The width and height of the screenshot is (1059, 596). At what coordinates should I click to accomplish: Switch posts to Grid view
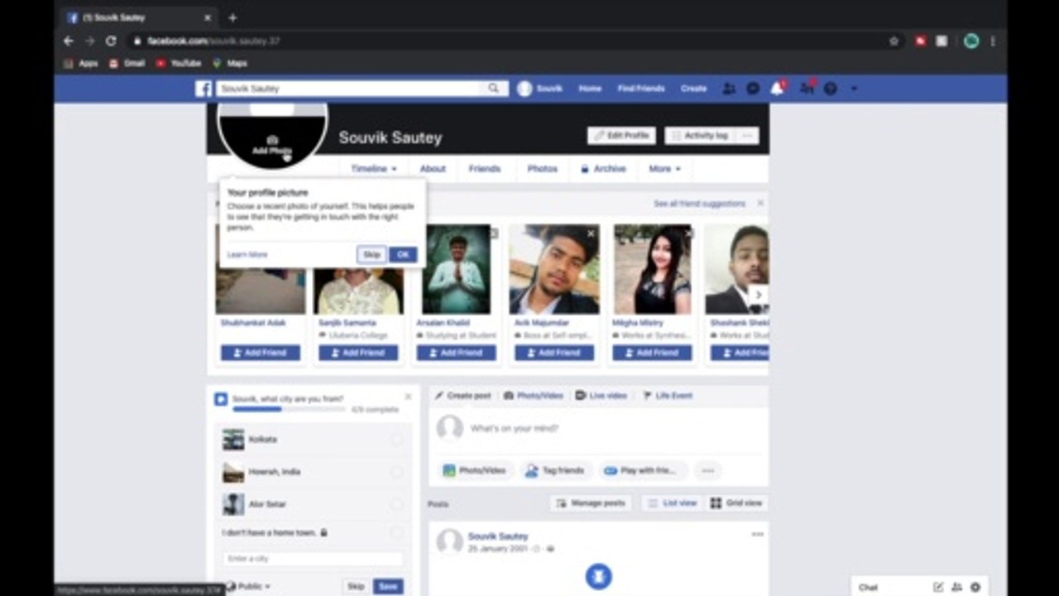(x=736, y=503)
